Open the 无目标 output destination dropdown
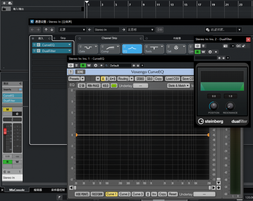The image size is (253, 201). coord(140,30)
